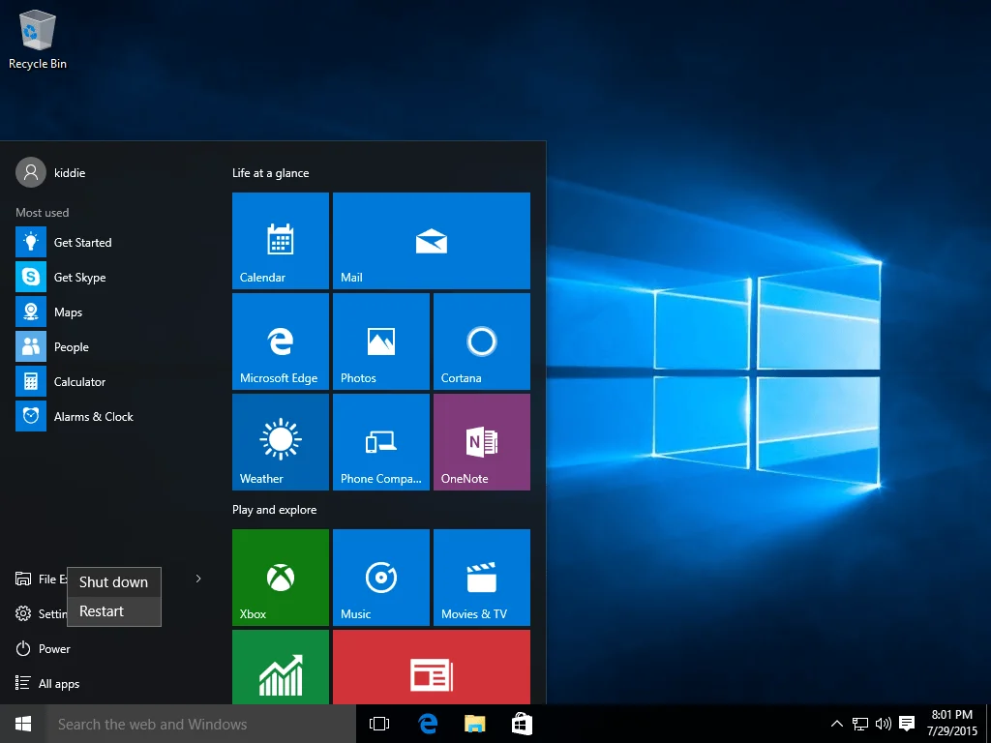Launch the Windows Store from taskbar
The height and width of the screenshot is (743, 991).
click(522, 723)
